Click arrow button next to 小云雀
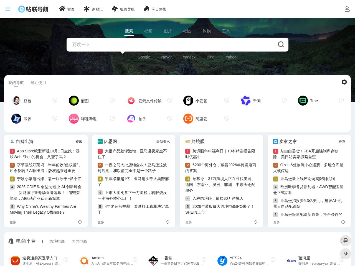This screenshot has width=355, height=266. [227, 100]
